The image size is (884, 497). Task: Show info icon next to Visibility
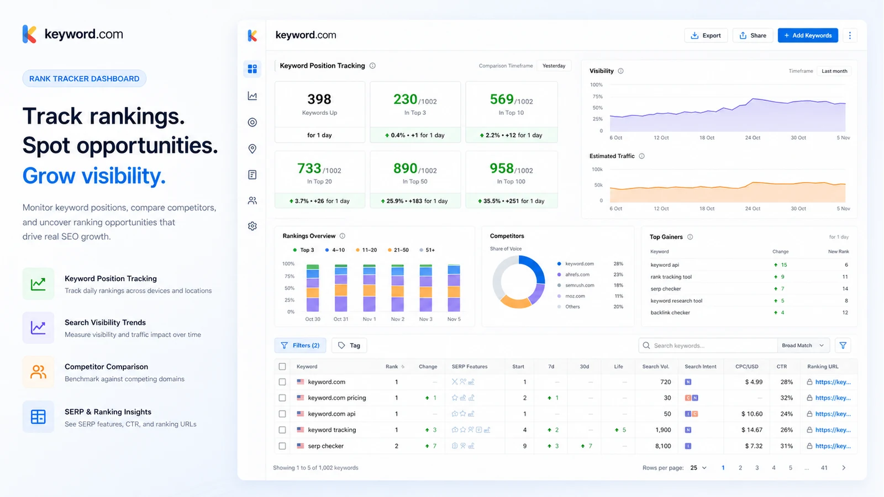tap(620, 71)
